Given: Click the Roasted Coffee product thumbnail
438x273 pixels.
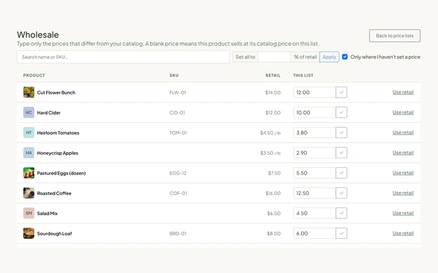Looking at the screenshot, I should [x=29, y=193].
